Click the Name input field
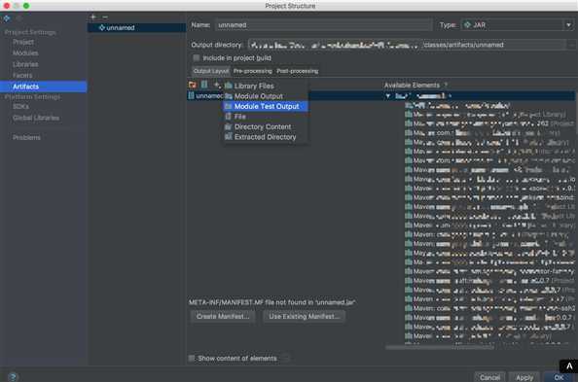Image resolution: width=578 pixels, height=382 pixels. tap(323, 25)
